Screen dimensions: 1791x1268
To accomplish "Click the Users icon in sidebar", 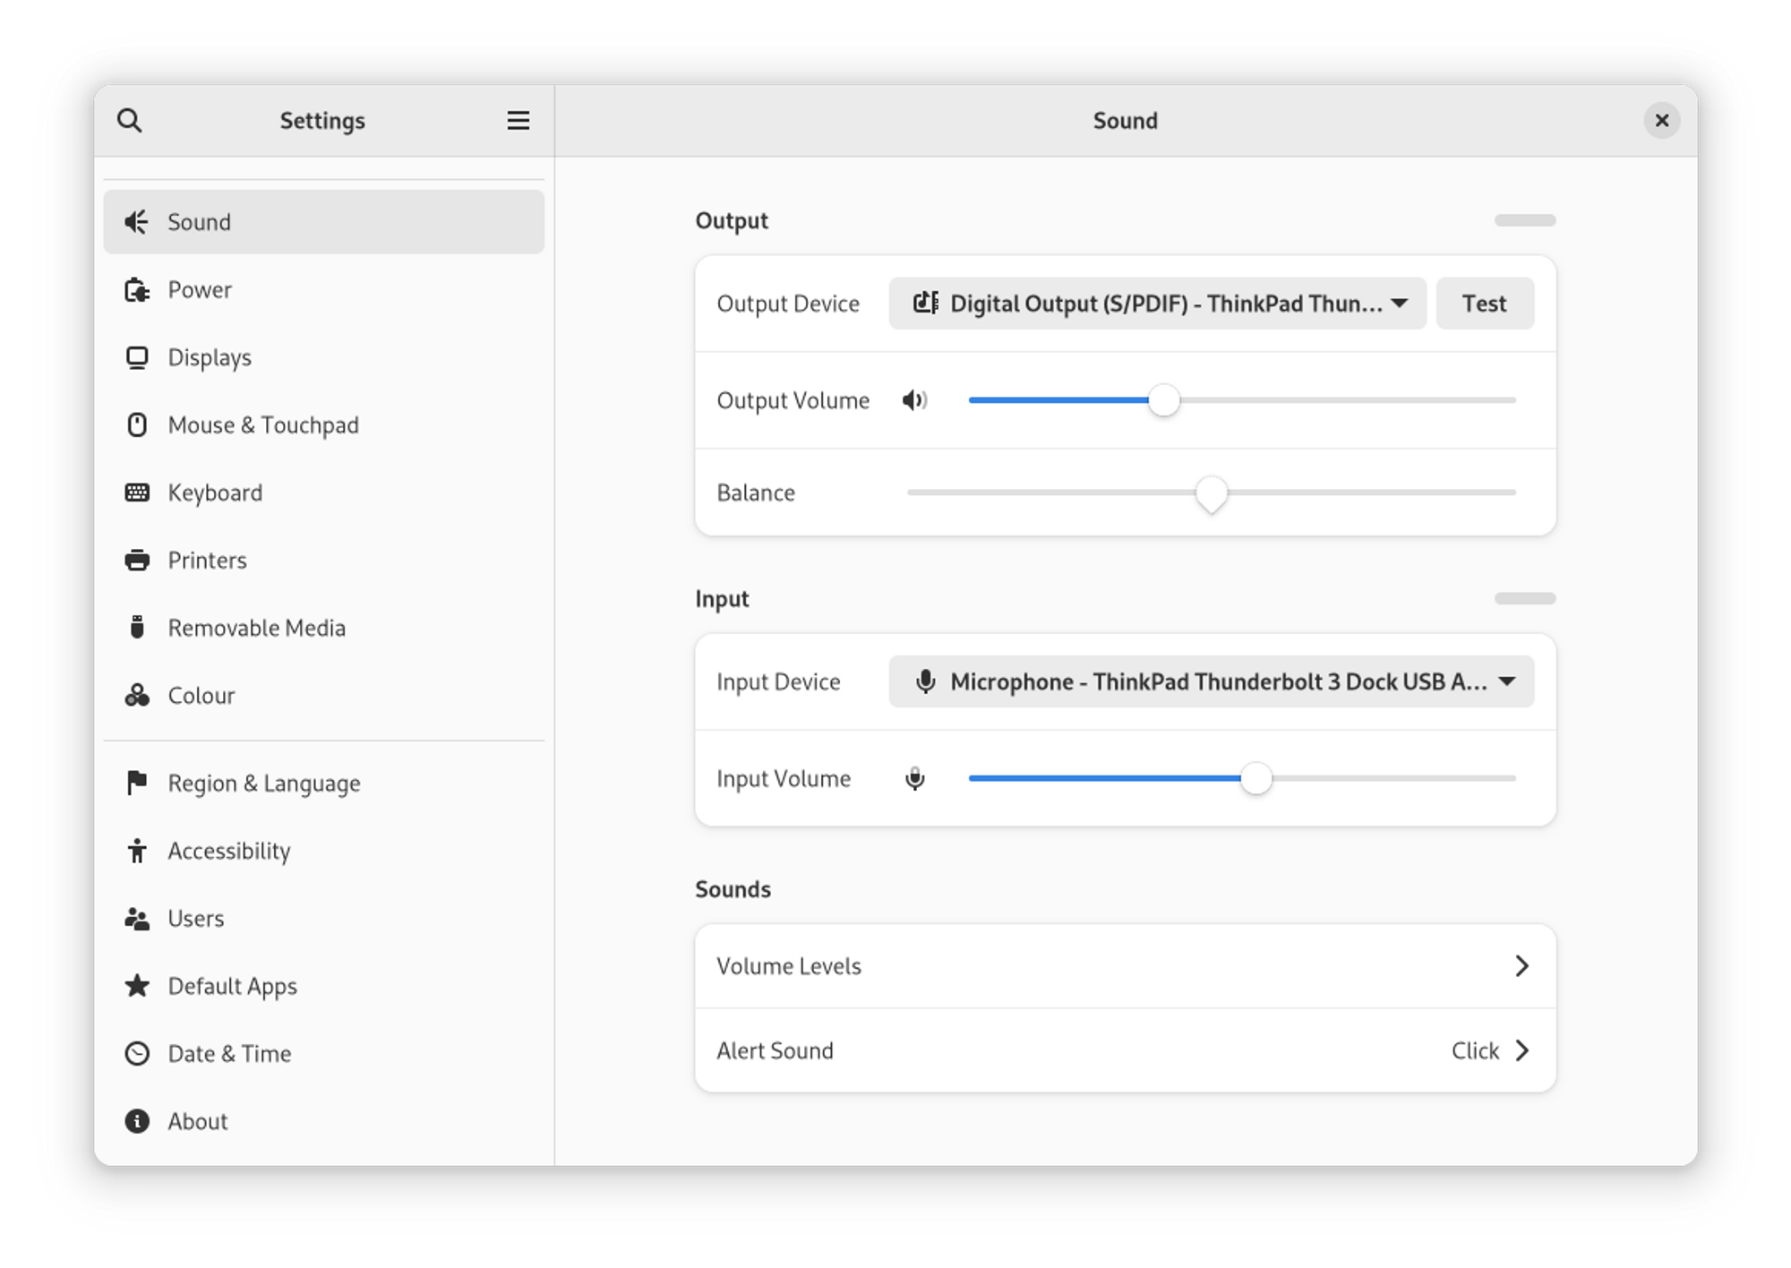I will 136,918.
